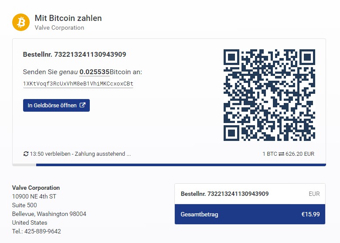Click the Gesamtbetrag label
The width and height of the screenshot is (340, 243).
[x=199, y=214]
